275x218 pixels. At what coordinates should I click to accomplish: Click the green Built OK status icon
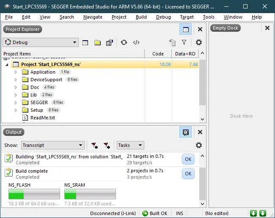click(145, 213)
